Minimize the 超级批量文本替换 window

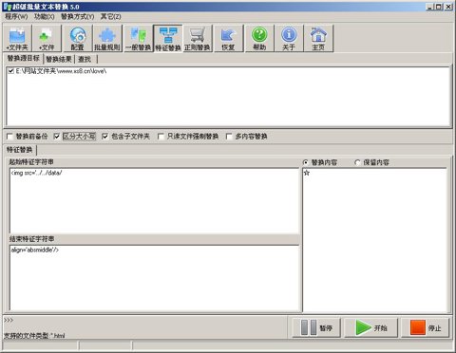point(429,7)
